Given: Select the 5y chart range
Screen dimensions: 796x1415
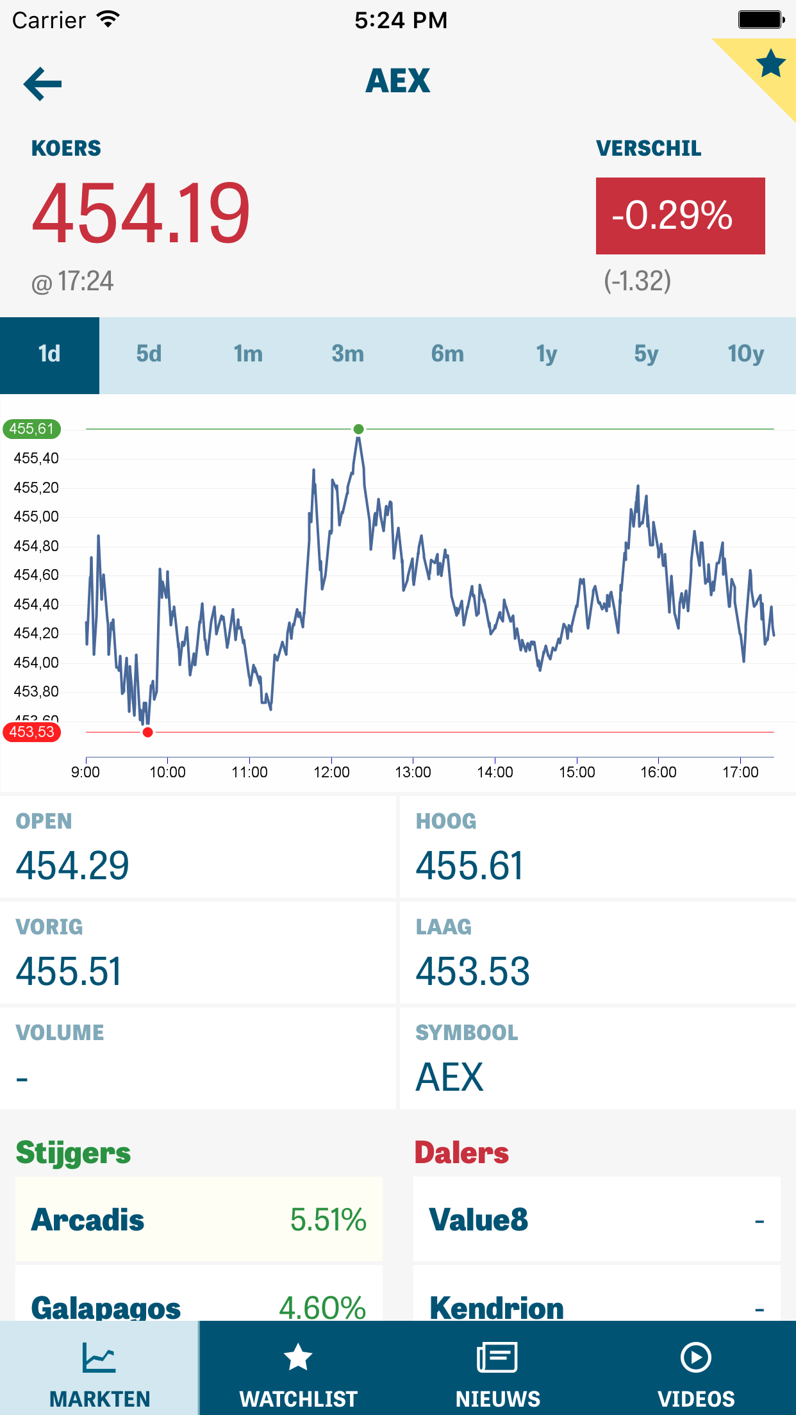Looking at the screenshot, I should (646, 354).
